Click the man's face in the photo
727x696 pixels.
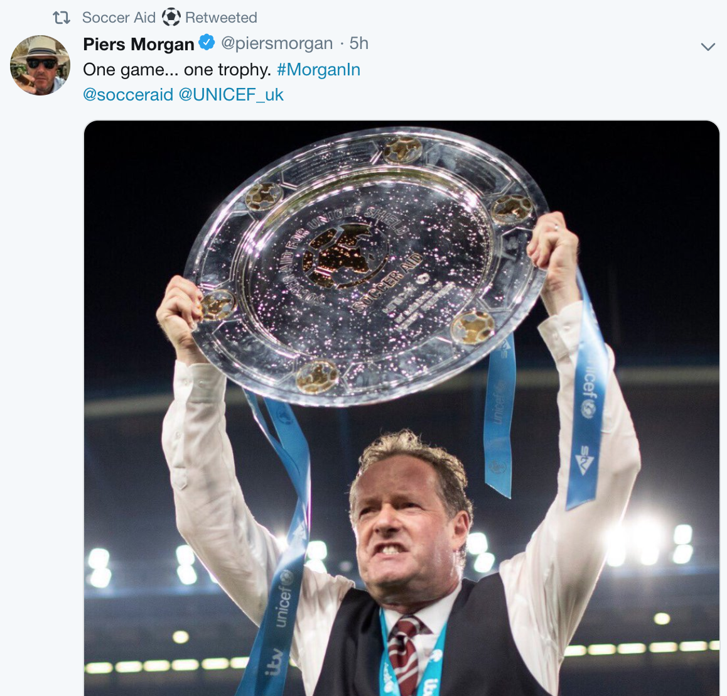point(406,525)
